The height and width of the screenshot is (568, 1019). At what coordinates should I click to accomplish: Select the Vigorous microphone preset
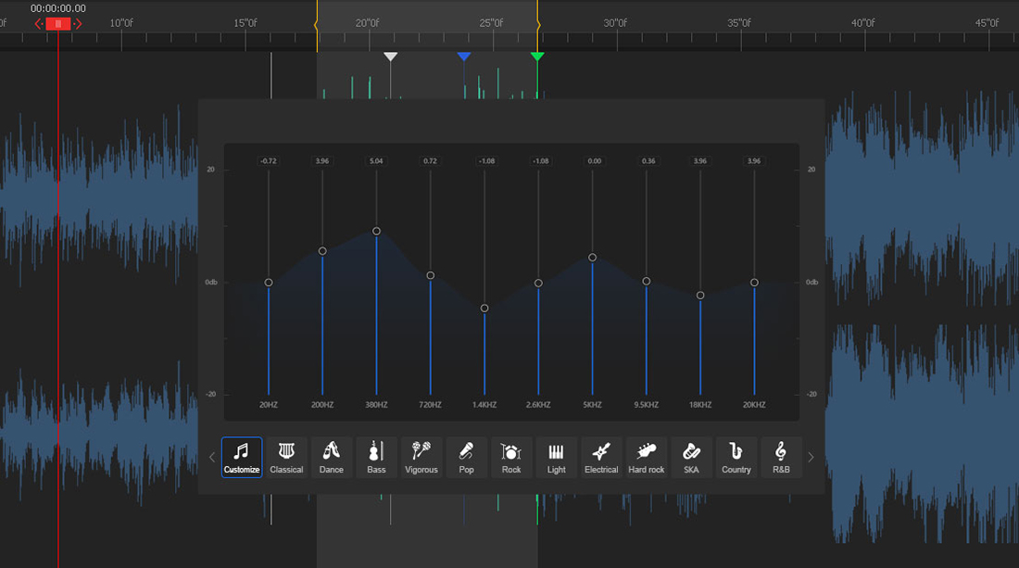coord(421,456)
